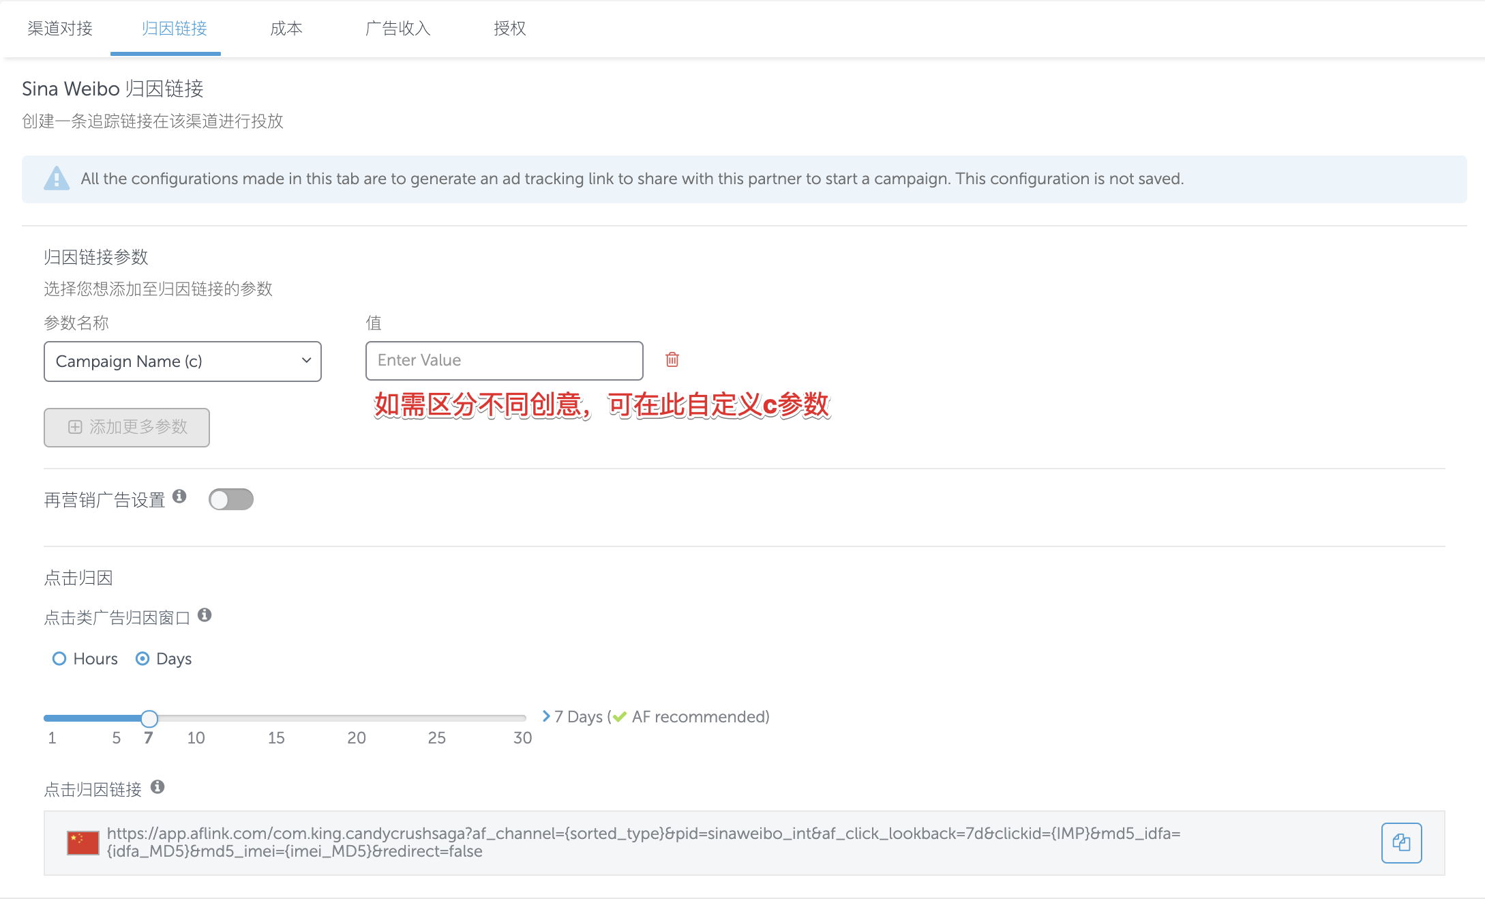Click the lookback window slider handle
The height and width of the screenshot is (899, 1485).
click(x=149, y=718)
